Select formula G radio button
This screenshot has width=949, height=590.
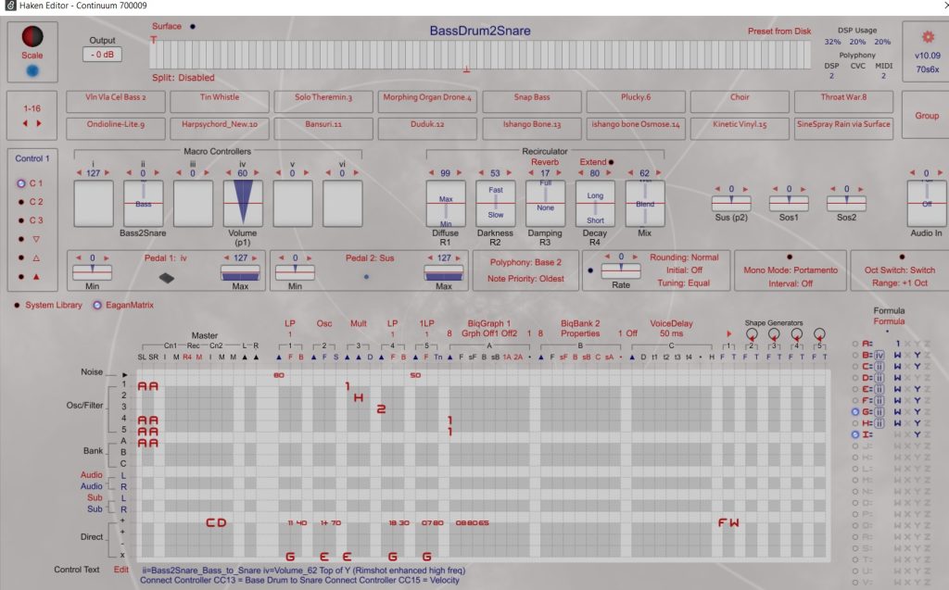point(855,411)
